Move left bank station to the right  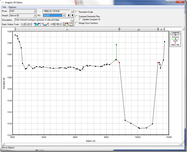tap(29, 24)
